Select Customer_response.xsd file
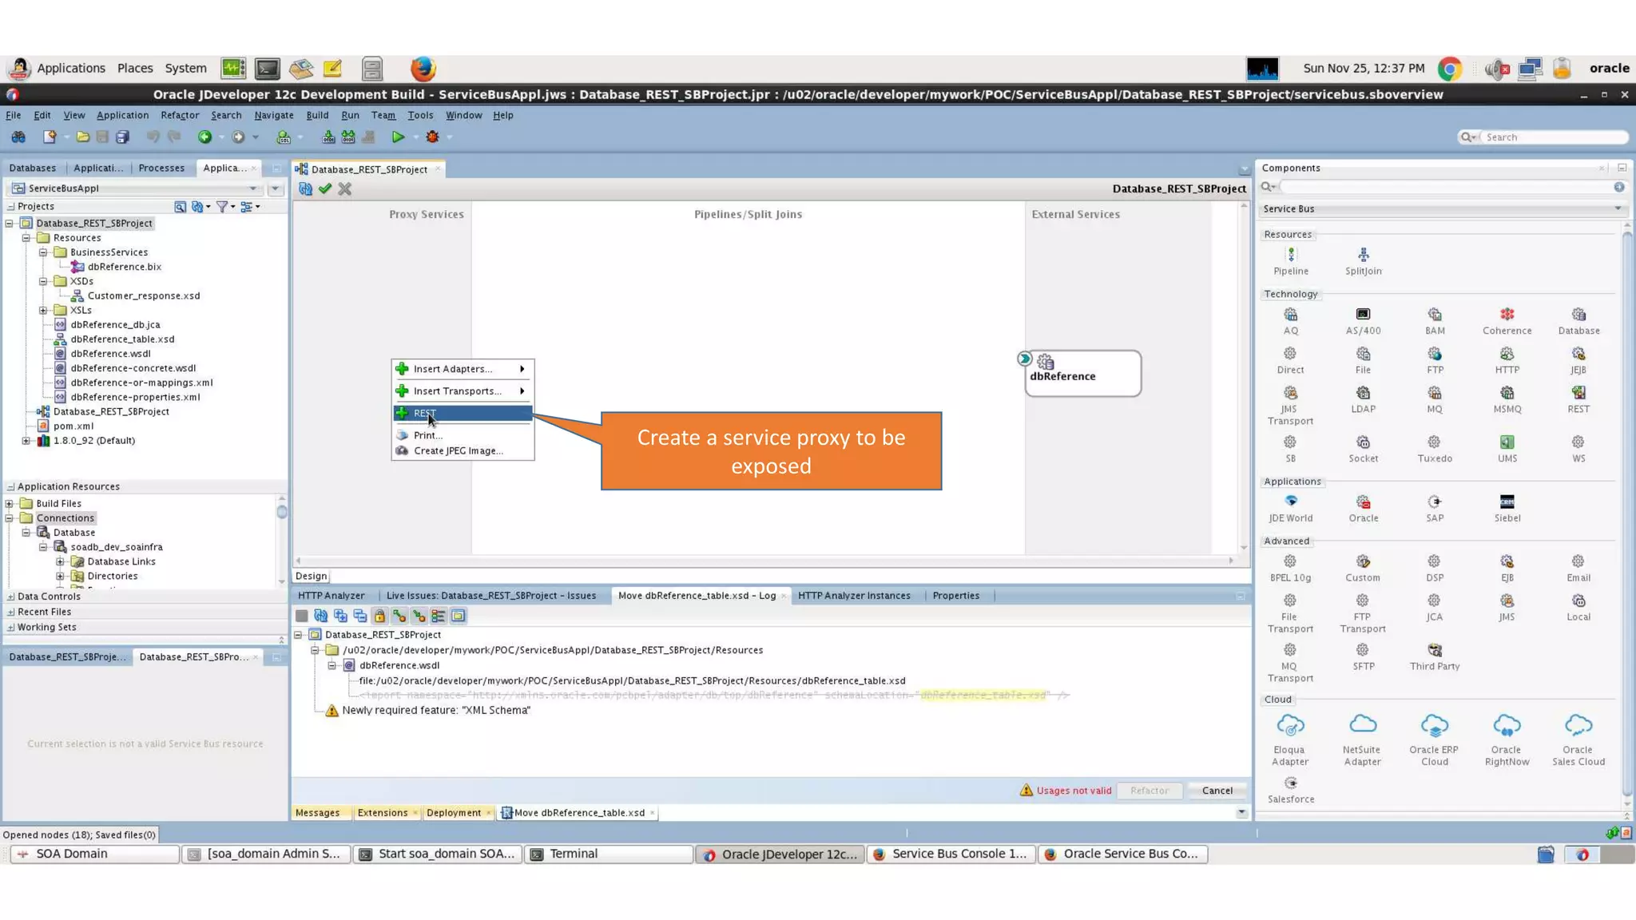1636x920 pixels. (143, 295)
